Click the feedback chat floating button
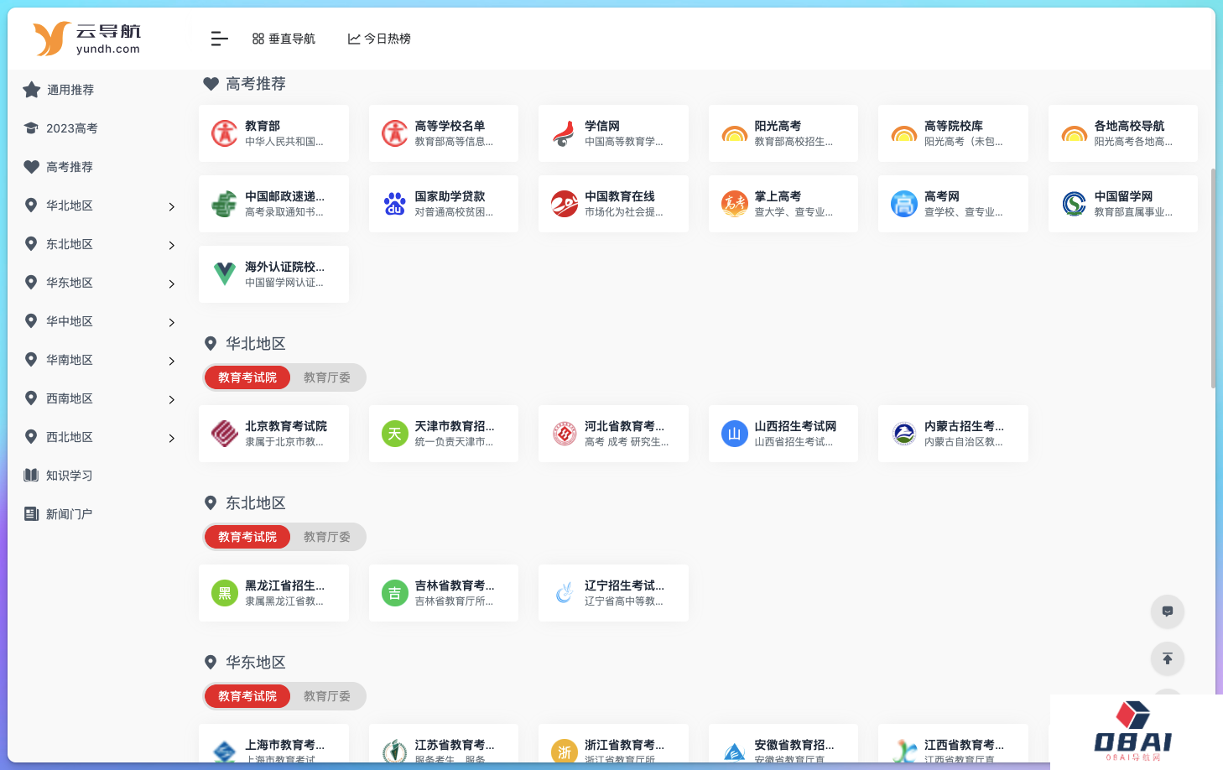Screen dimensions: 1223x770 coord(1167,611)
